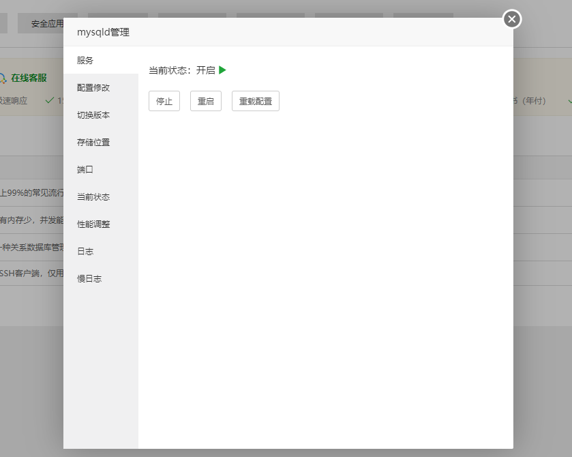Image resolution: width=572 pixels, height=457 pixels.
Task: Open the 日志 tab
Action: (101, 251)
